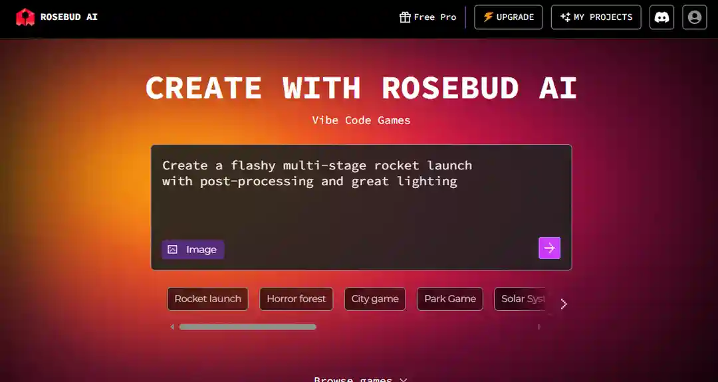
Task: Choose the Park Game suggestion chip
Action: (449, 299)
